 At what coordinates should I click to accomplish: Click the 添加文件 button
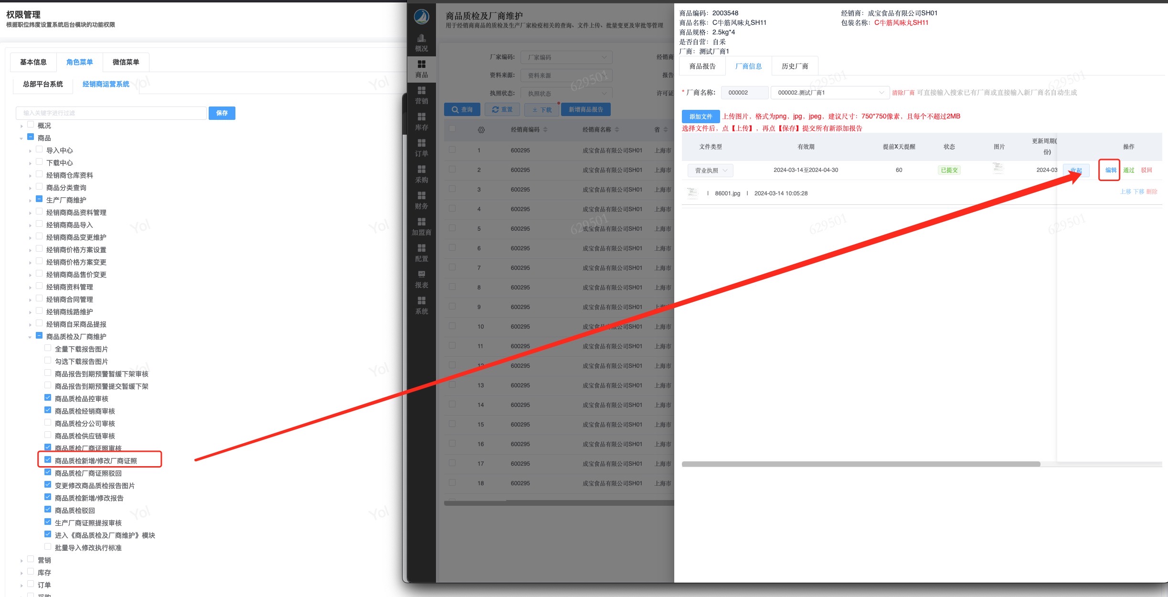[x=700, y=117]
